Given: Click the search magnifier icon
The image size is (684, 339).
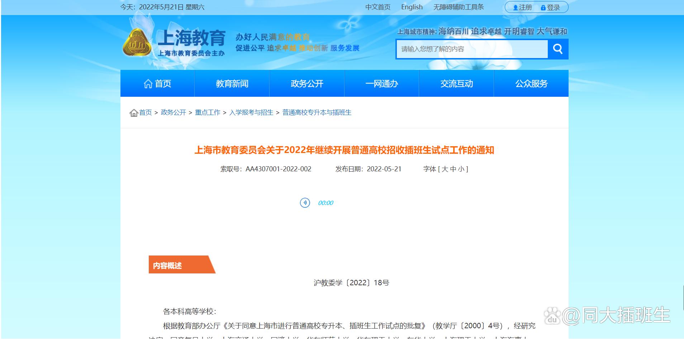Looking at the screenshot, I should coord(557,49).
